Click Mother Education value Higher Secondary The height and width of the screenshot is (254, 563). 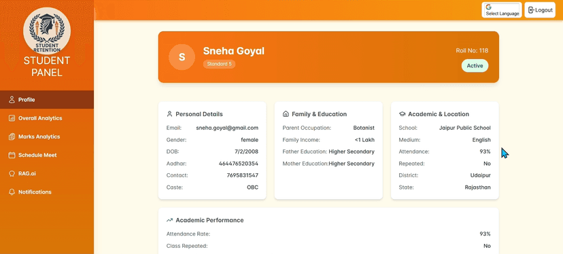(352, 164)
